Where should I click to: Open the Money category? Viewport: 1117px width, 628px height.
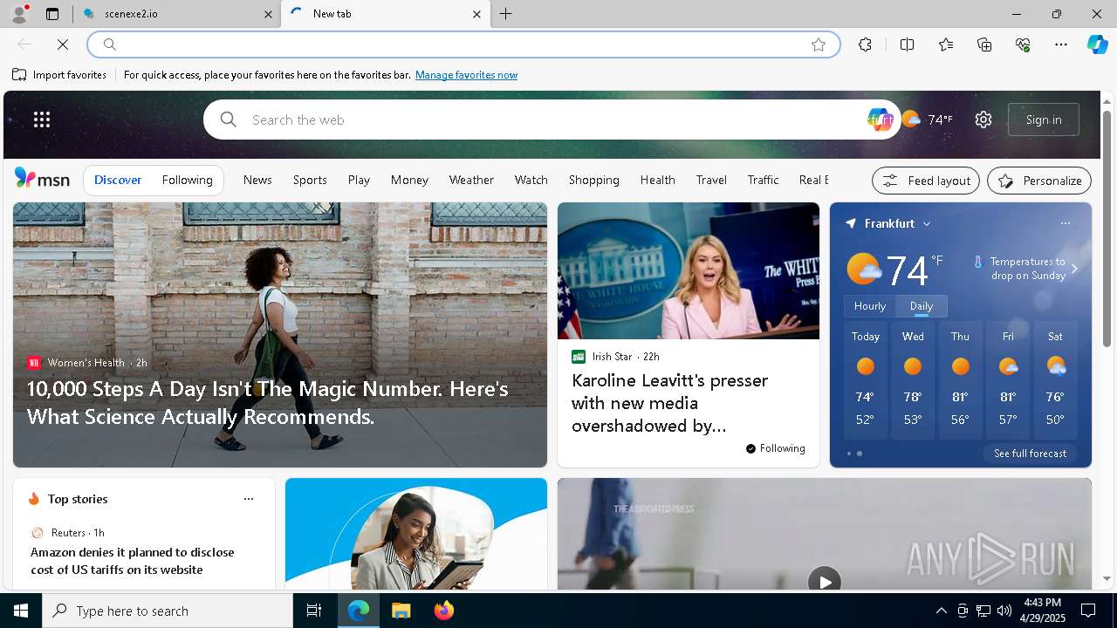point(409,180)
